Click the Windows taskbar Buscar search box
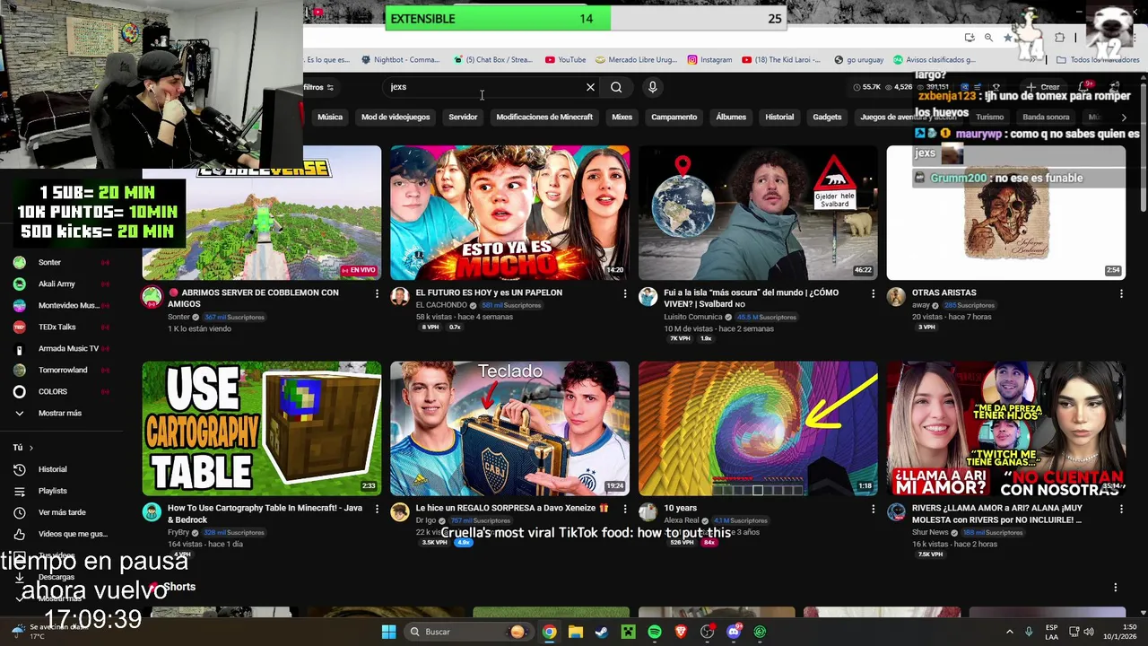Viewport: 1148px width, 646px height. click(x=468, y=632)
